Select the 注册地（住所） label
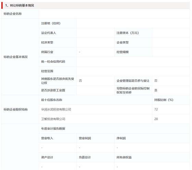The image size is (192, 170). [51, 23]
